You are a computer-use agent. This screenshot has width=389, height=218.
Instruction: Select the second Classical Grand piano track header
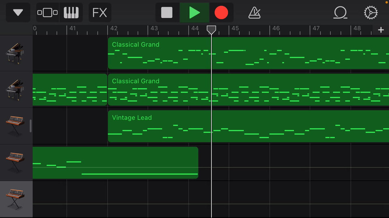(16, 90)
